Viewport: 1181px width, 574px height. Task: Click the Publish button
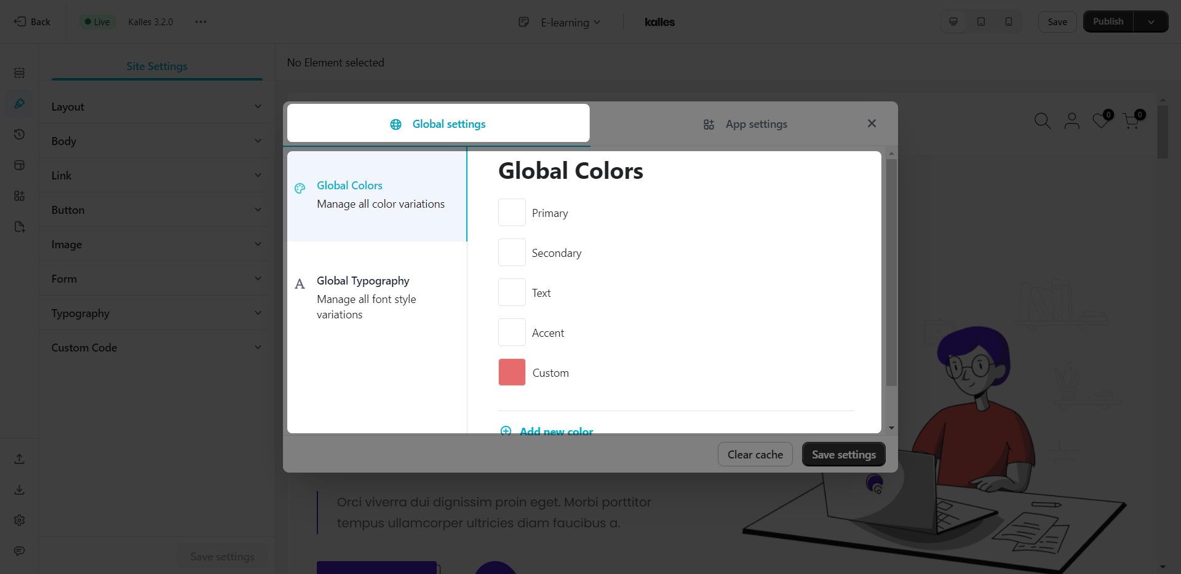1108,22
